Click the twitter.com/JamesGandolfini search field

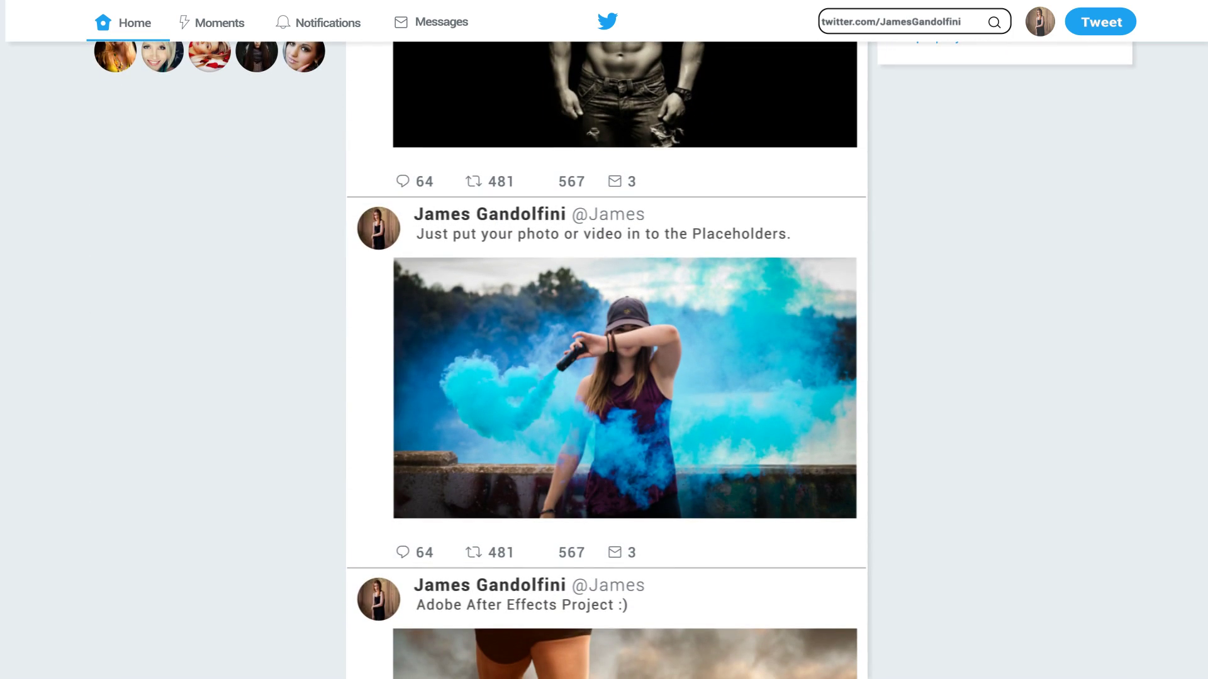click(x=914, y=21)
